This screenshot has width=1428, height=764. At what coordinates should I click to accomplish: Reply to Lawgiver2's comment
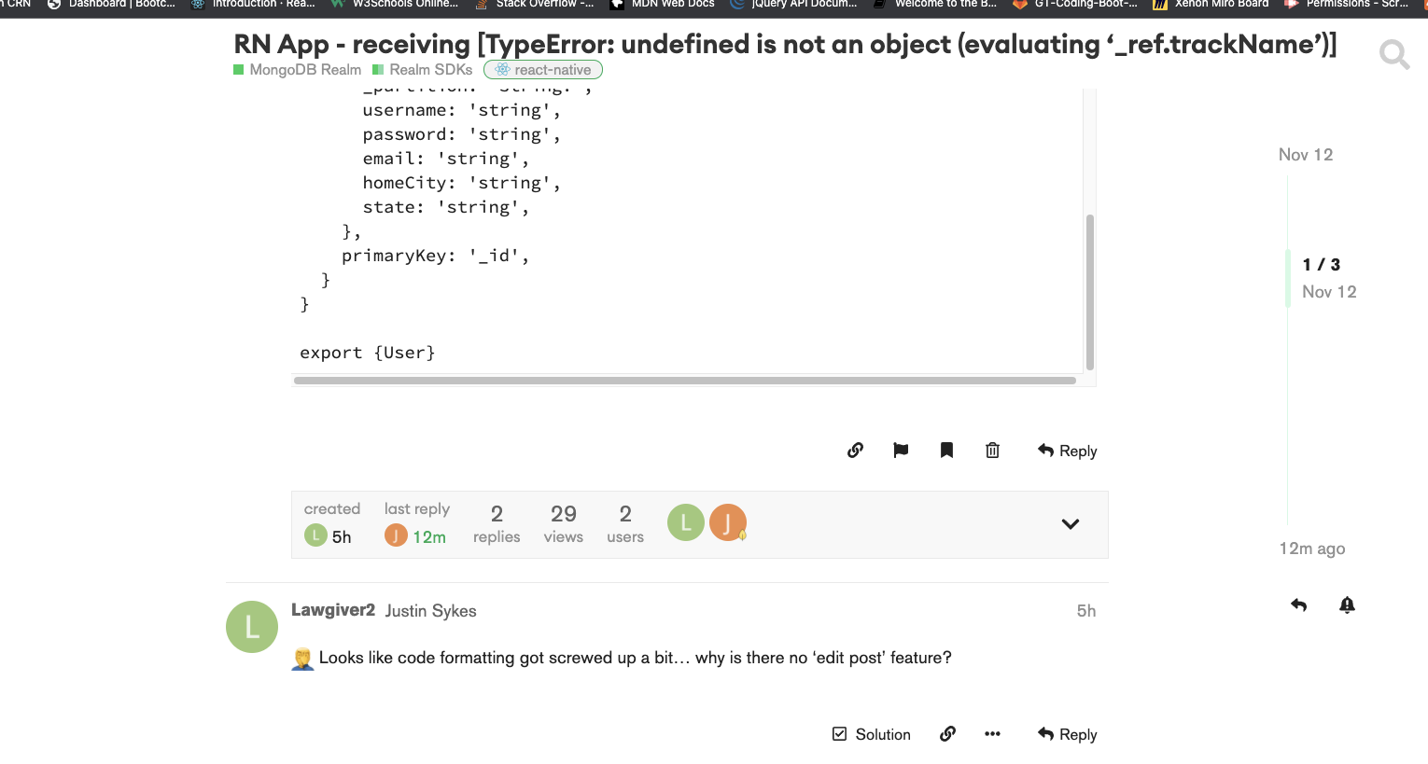[x=1067, y=734]
